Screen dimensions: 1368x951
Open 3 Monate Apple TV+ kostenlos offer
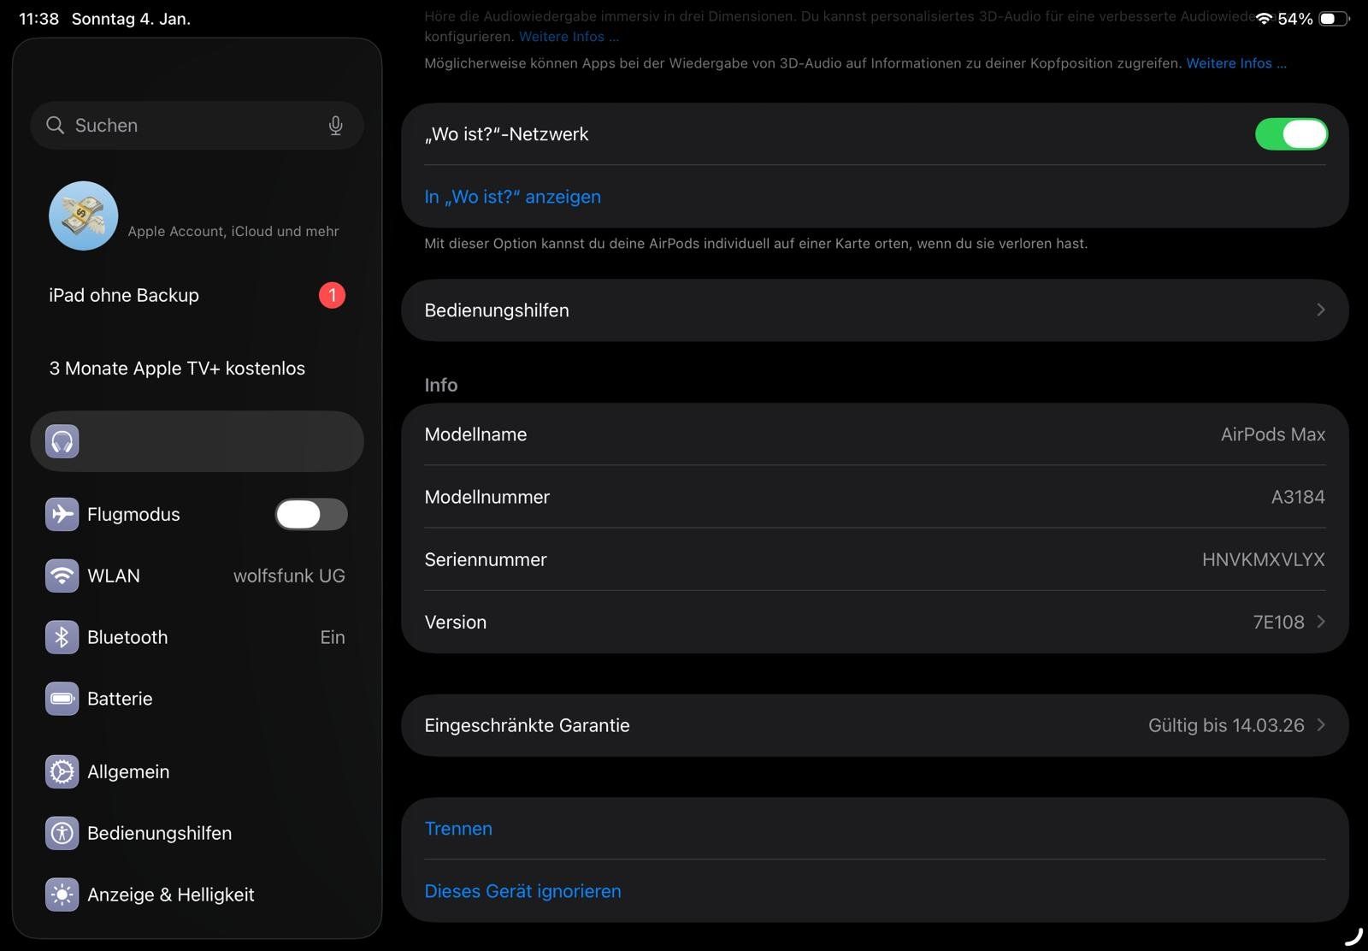point(177,369)
